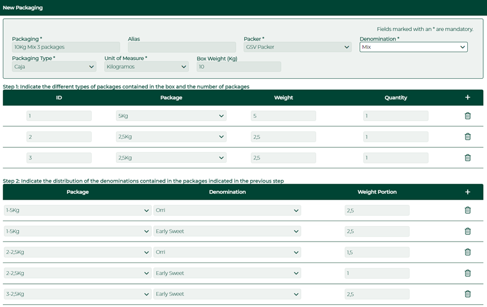This screenshot has height=307, width=487.
Task: Click the ID column header
Action: coord(59,97)
